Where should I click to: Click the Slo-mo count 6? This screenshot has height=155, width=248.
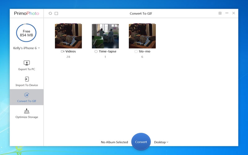(142, 57)
